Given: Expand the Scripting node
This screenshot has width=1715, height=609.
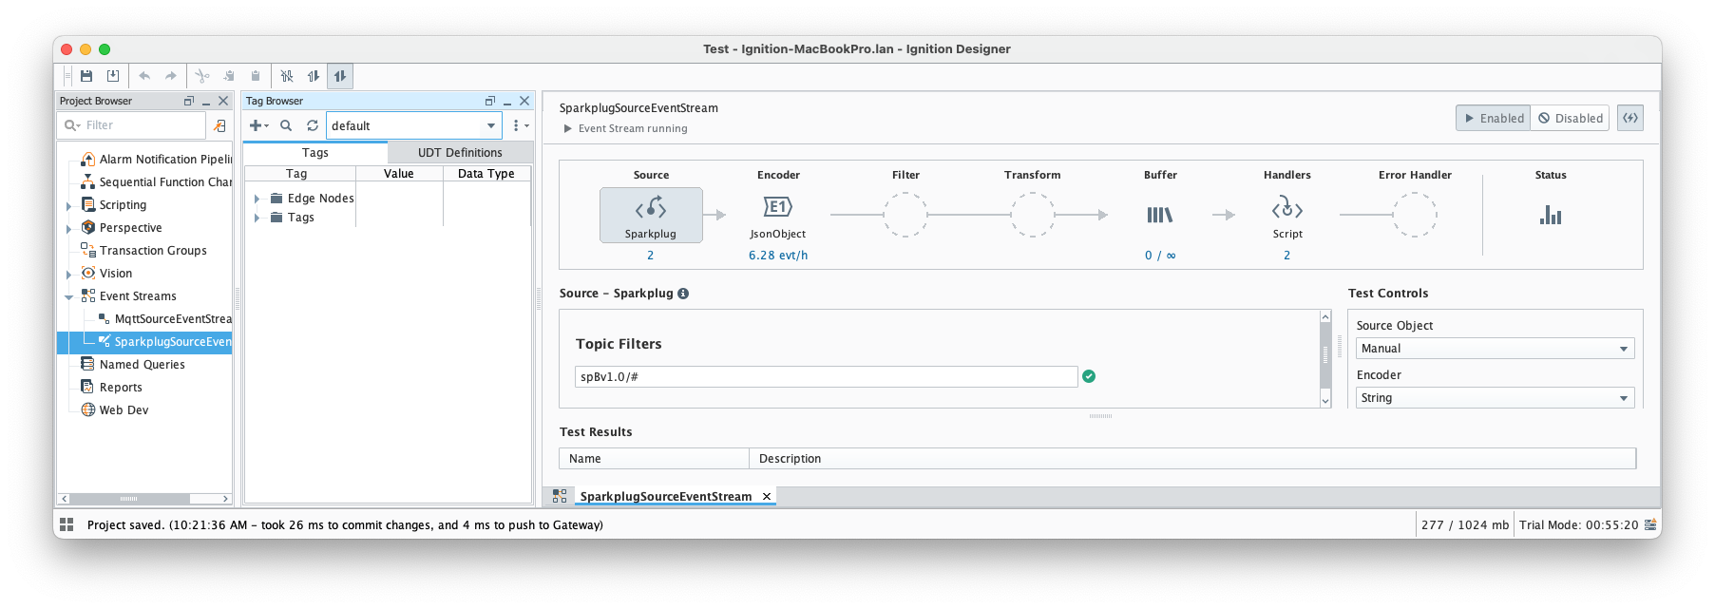Looking at the screenshot, I should 68,205.
